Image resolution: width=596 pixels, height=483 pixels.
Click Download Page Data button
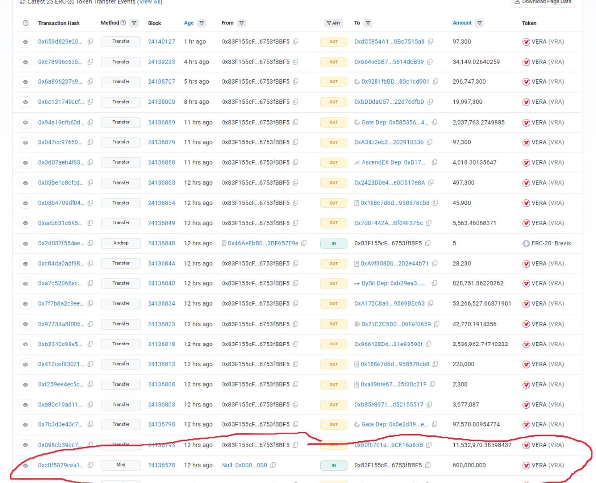(x=542, y=2)
